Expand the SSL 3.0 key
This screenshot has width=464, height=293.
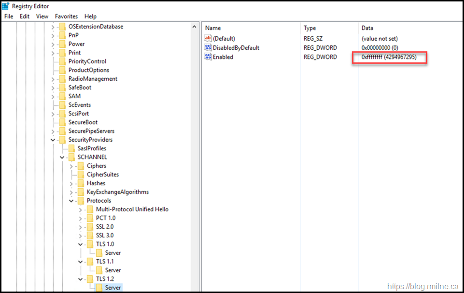click(81, 235)
